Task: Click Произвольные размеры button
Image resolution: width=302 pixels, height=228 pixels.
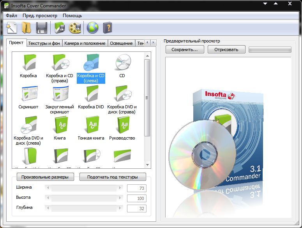Action: (45, 177)
